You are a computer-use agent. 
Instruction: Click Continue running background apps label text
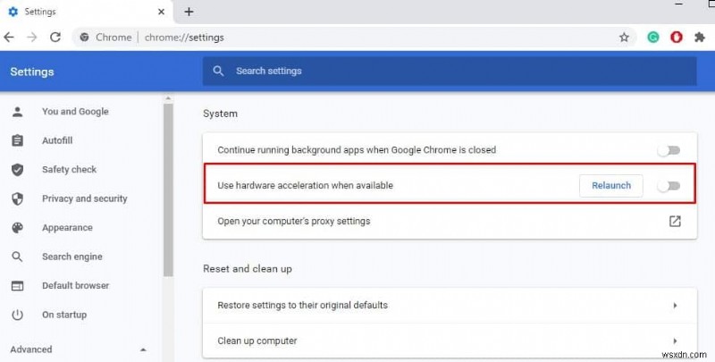[357, 150]
